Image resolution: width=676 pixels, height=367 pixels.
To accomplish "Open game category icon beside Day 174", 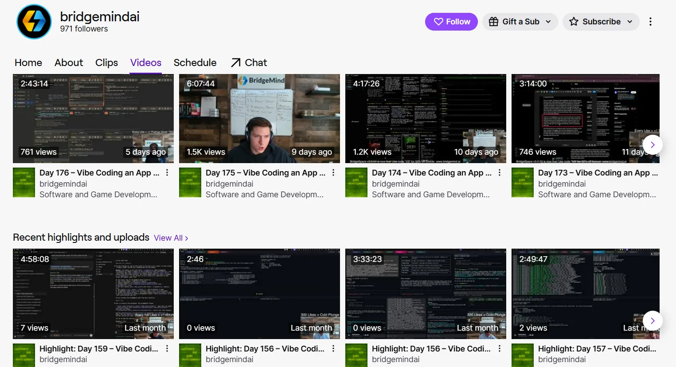I will pos(356,183).
